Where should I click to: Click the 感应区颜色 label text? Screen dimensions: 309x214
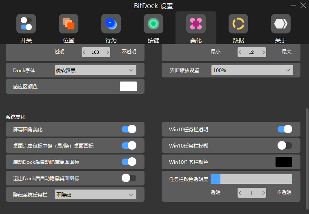click(x=25, y=87)
